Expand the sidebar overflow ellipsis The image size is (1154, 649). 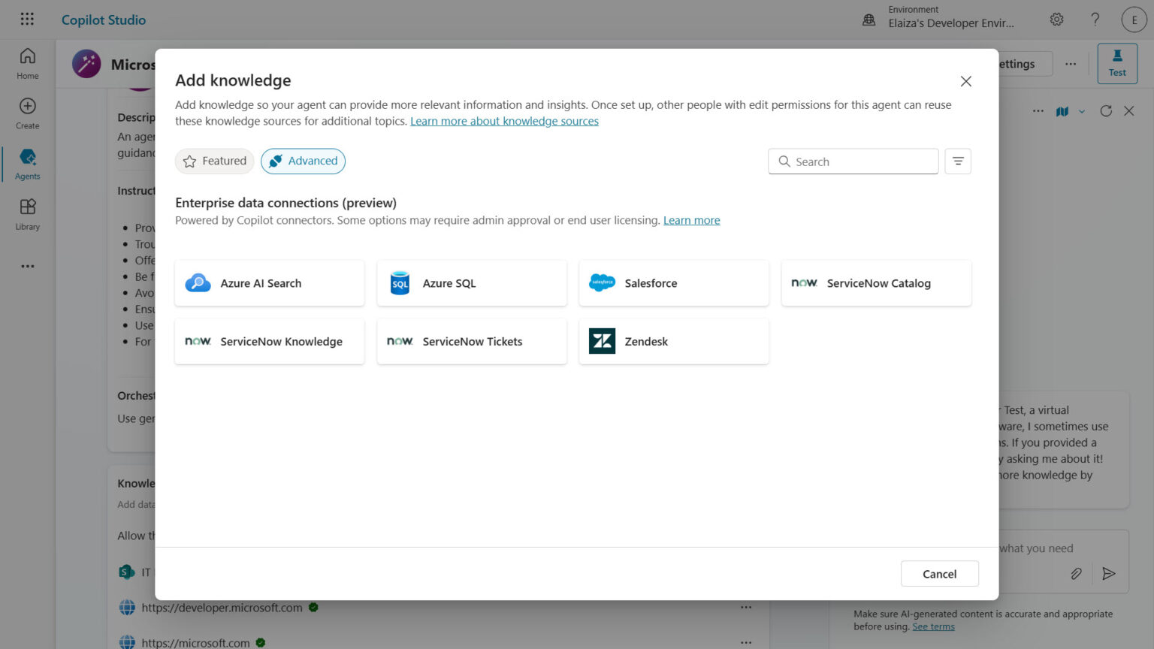(x=27, y=266)
